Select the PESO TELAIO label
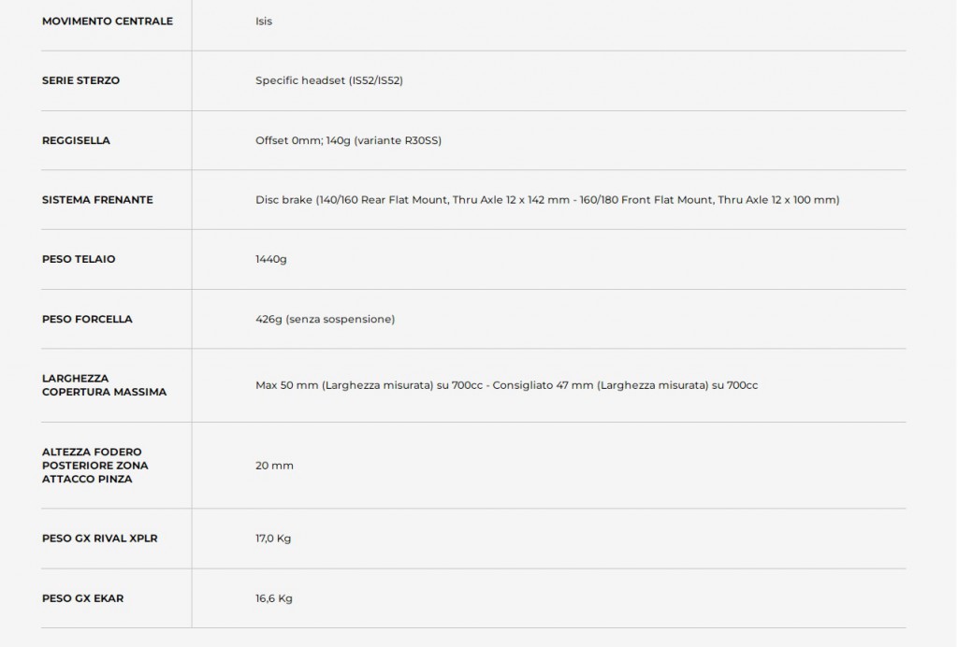 pos(79,259)
